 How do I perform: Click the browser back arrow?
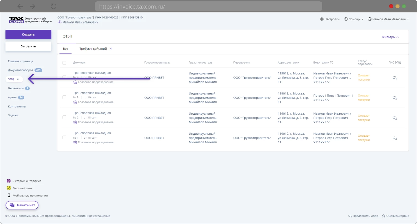click(20, 6)
